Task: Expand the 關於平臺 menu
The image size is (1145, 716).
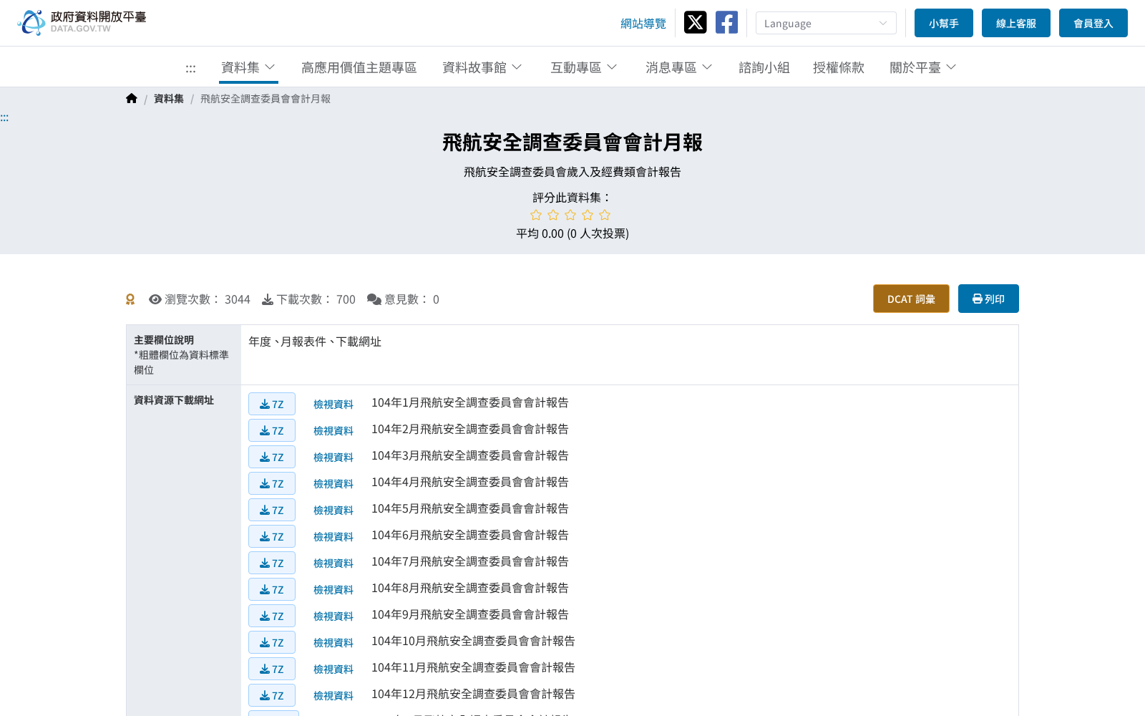Action: pos(923,67)
